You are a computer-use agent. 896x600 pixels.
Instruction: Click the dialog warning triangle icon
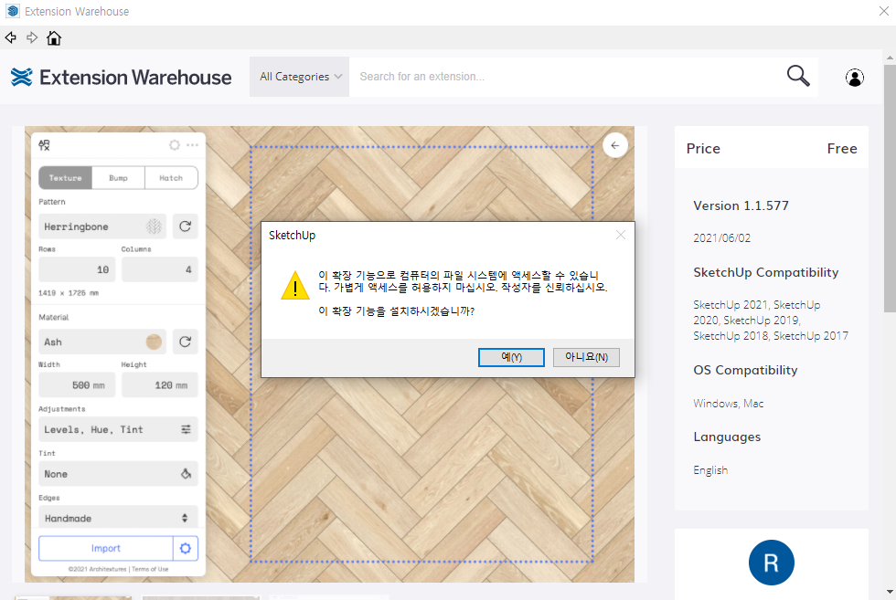tap(295, 286)
